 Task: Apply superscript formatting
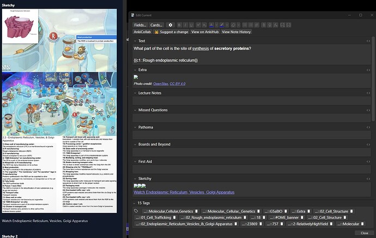click(198, 25)
